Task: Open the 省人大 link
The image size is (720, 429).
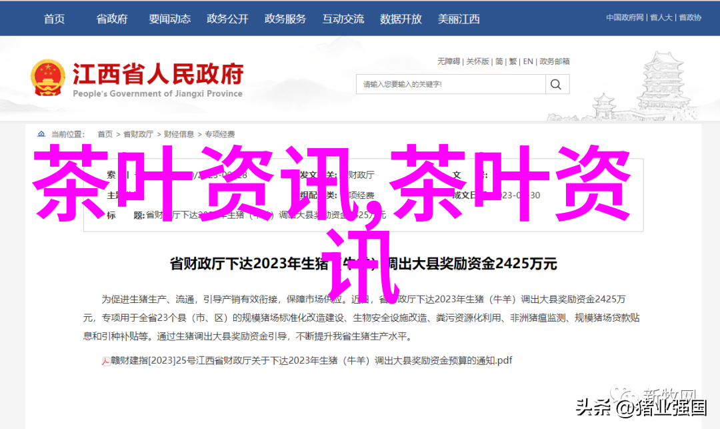Action: [661, 17]
